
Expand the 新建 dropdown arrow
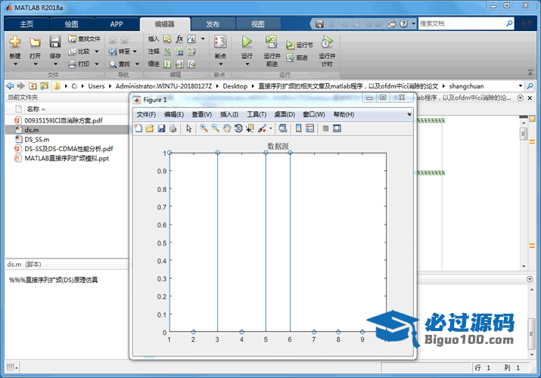point(15,64)
